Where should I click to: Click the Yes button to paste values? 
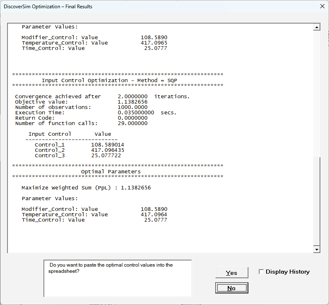coord(231,273)
